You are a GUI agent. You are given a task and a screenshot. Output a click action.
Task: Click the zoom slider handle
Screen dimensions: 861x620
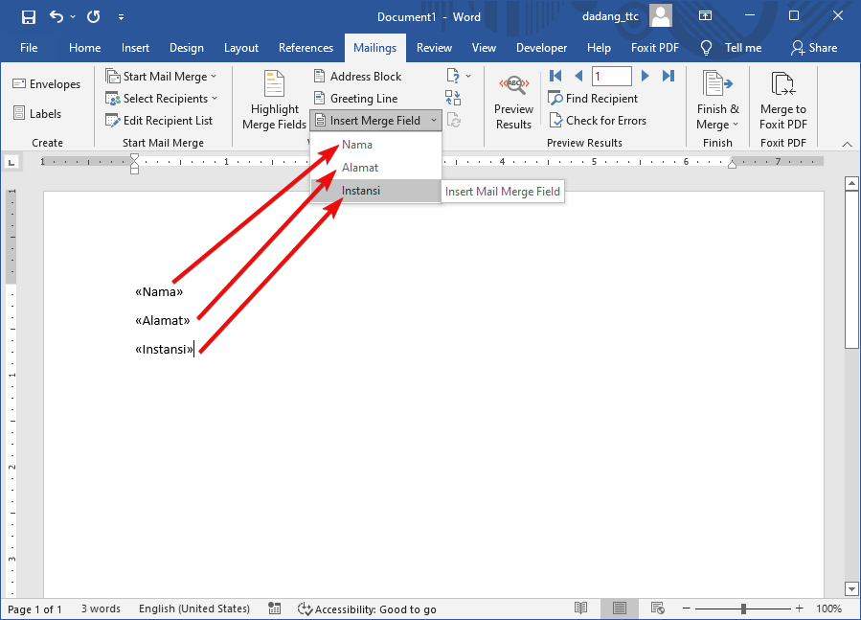coord(743,609)
